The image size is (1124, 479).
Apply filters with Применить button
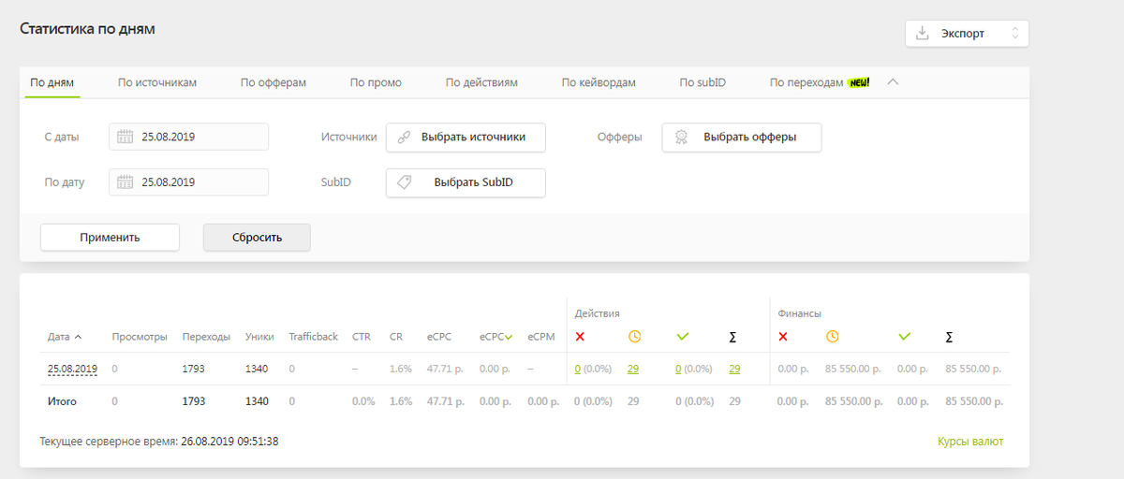click(110, 238)
